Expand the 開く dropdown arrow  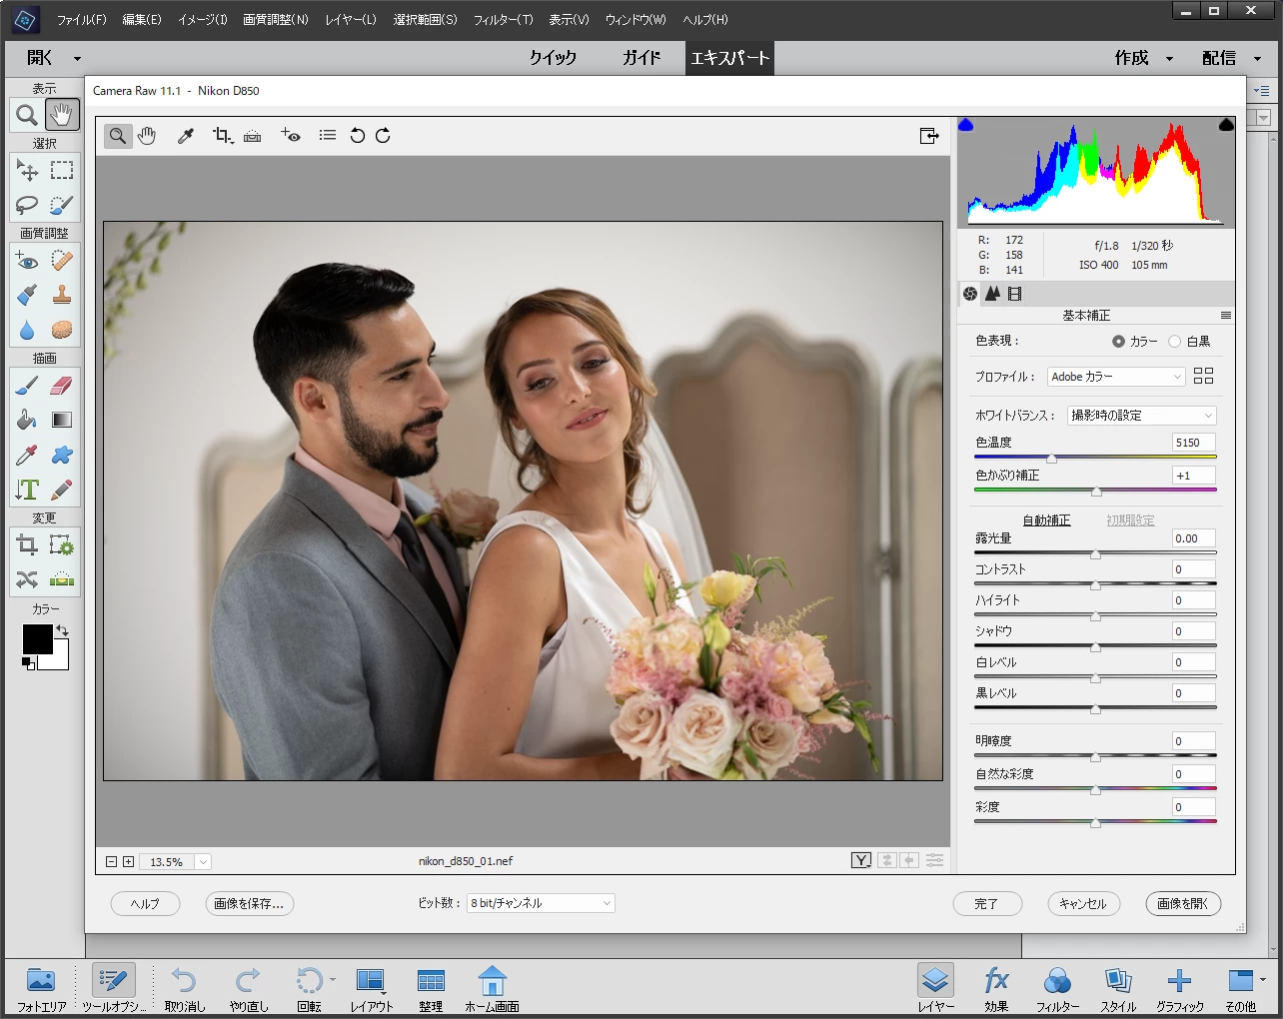[x=77, y=58]
